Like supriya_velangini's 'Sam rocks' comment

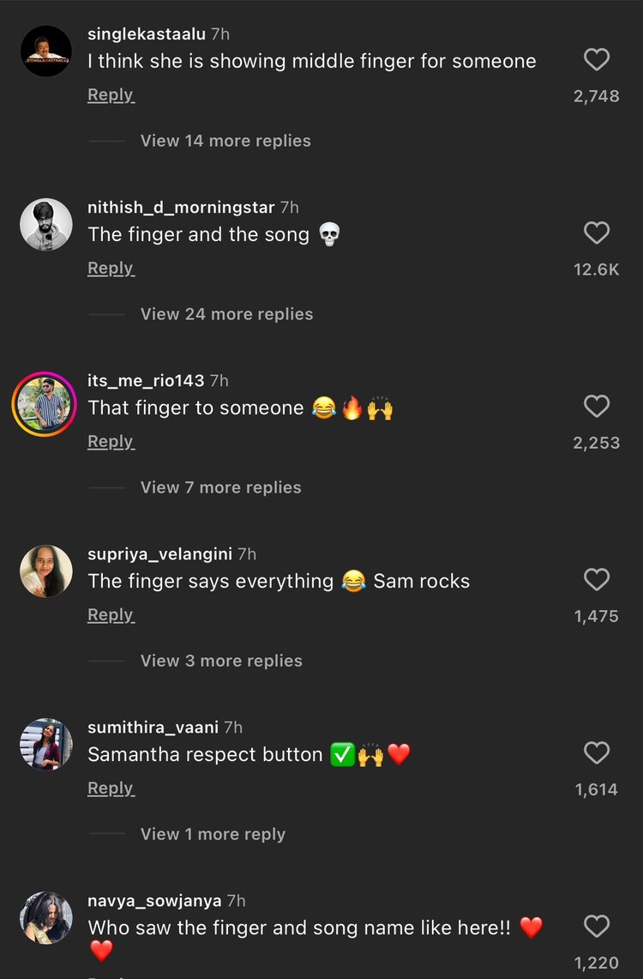point(597,579)
